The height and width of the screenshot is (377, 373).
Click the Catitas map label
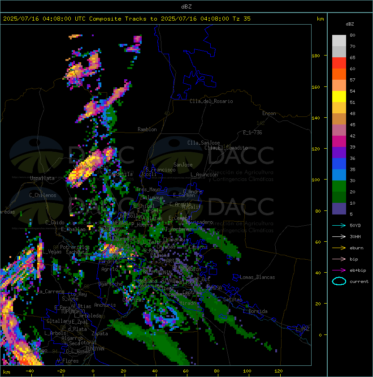(233, 300)
